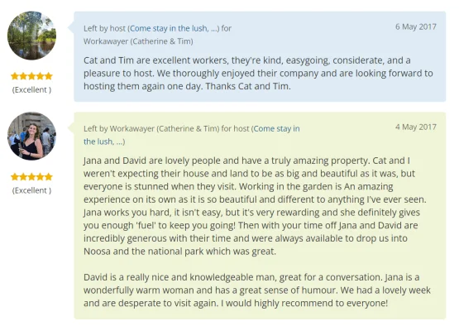This screenshot has height=331, width=459.
Task: Click the first gold star of workawayer's rating
Action: point(15,176)
